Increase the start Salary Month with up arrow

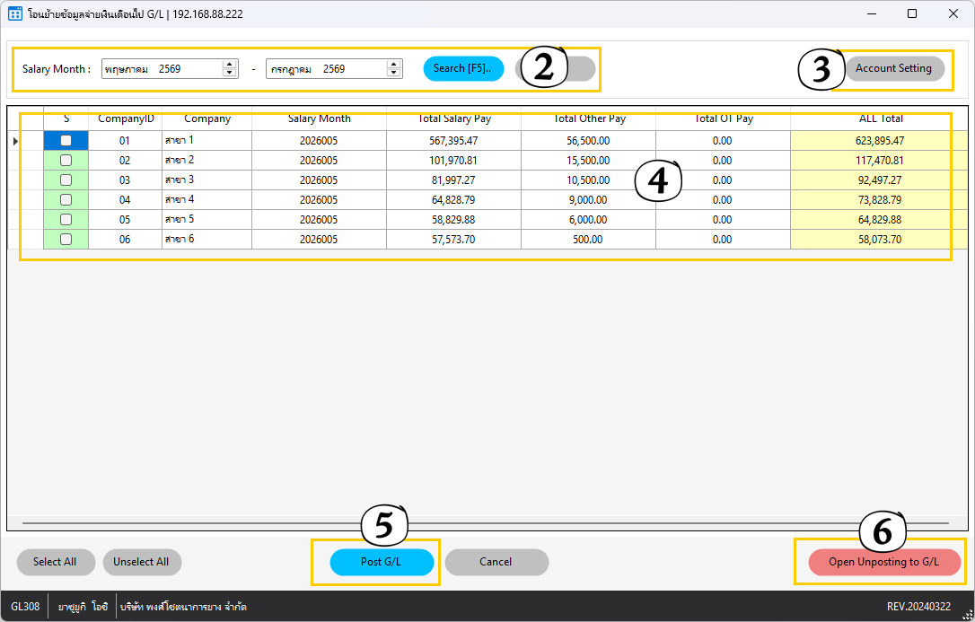coord(230,64)
